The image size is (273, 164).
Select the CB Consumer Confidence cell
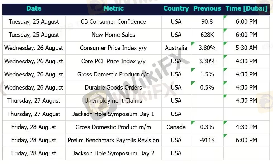pos(113,22)
